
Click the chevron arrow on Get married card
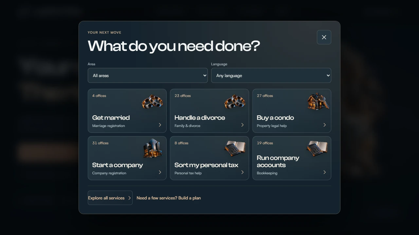click(x=160, y=125)
